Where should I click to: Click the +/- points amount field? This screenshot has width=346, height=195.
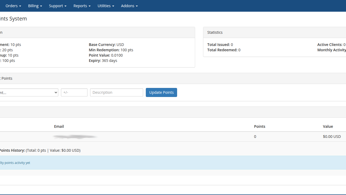pyautogui.click(x=74, y=92)
